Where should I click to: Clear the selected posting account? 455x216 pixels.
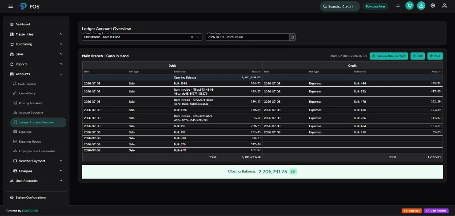pyautogui.click(x=192, y=37)
